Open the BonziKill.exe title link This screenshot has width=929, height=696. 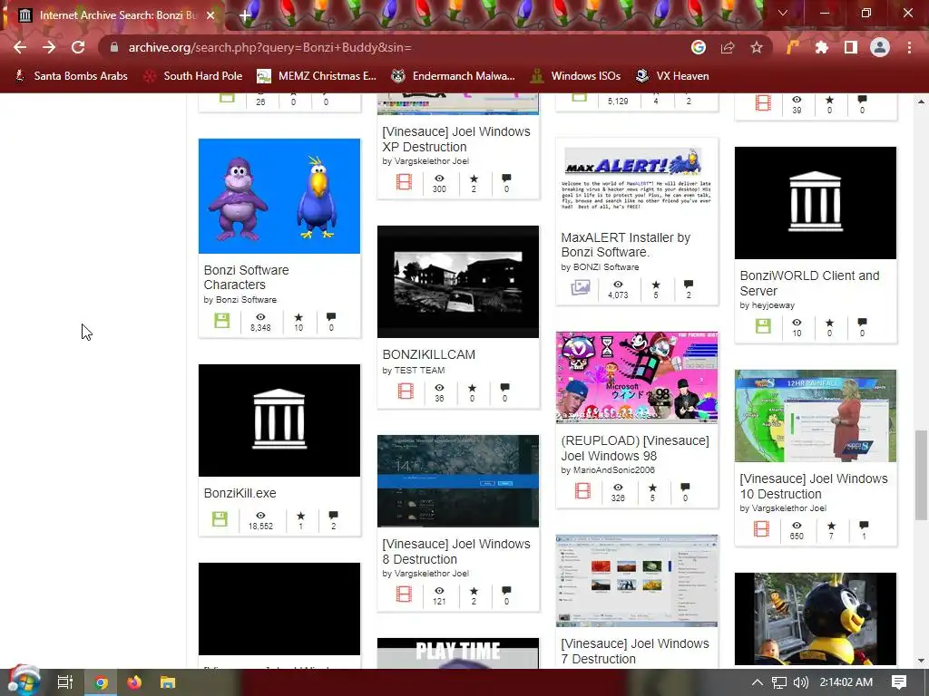point(240,493)
